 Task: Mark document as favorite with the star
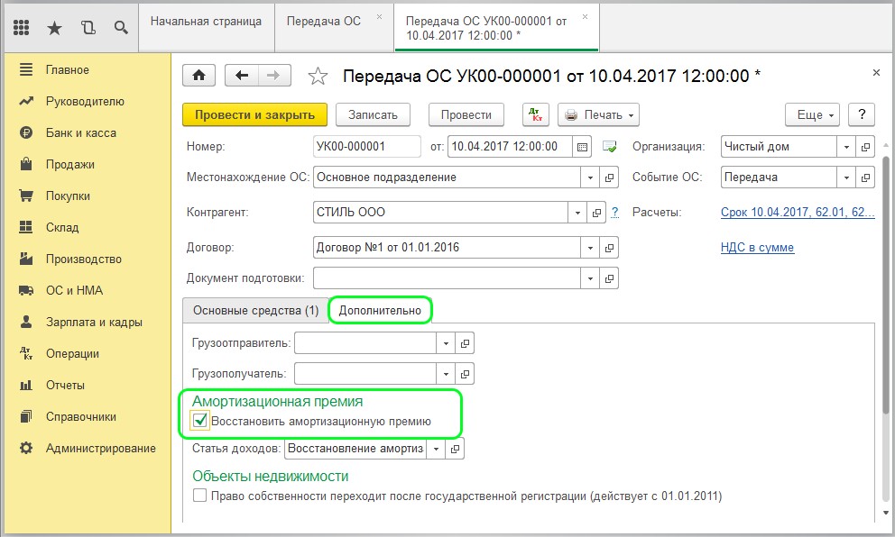(318, 76)
